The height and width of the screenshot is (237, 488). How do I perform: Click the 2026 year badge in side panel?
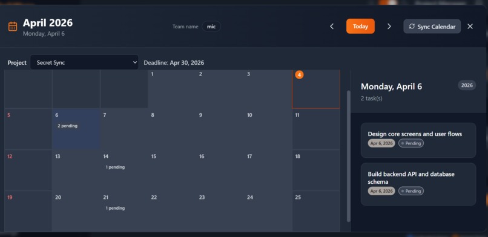click(467, 85)
